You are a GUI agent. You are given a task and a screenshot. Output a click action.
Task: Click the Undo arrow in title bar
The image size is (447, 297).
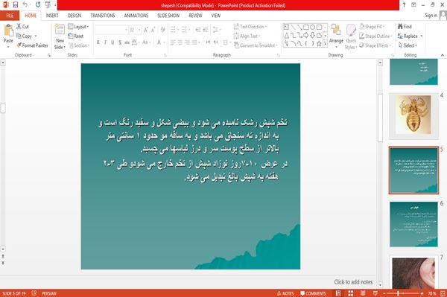[25, 4]
